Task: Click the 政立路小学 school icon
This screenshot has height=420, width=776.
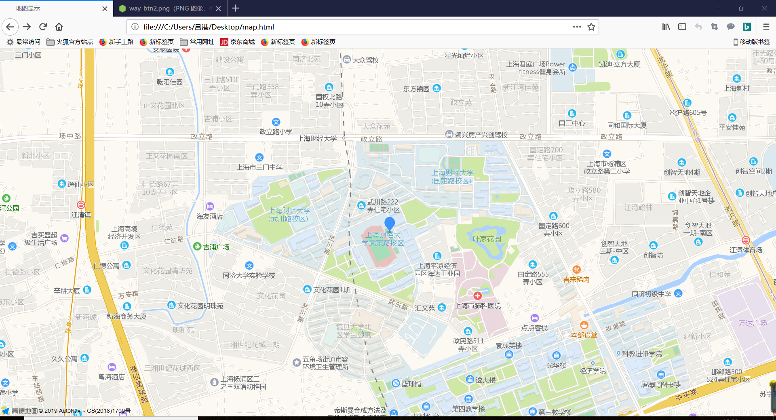Action: 276,122
